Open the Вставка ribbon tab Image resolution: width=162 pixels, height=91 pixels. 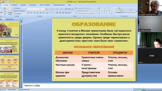coord(14,5)
